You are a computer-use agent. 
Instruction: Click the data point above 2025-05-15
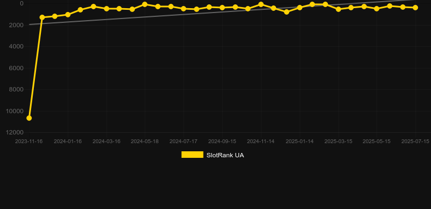pyautogui.click(x=376, y=9)
